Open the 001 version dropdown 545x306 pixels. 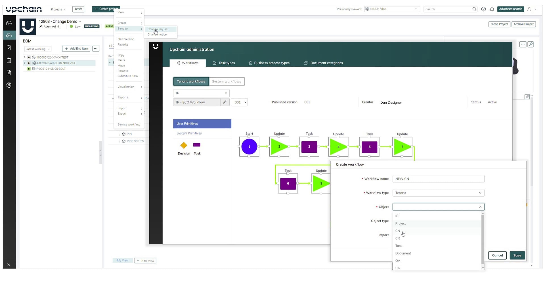pos(239,102)
